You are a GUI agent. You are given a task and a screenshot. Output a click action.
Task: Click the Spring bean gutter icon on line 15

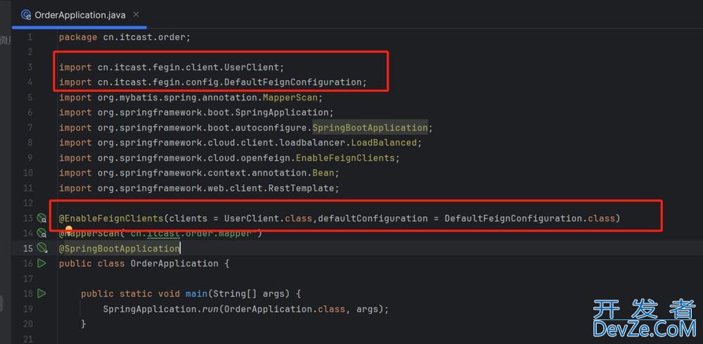point(42,249)
